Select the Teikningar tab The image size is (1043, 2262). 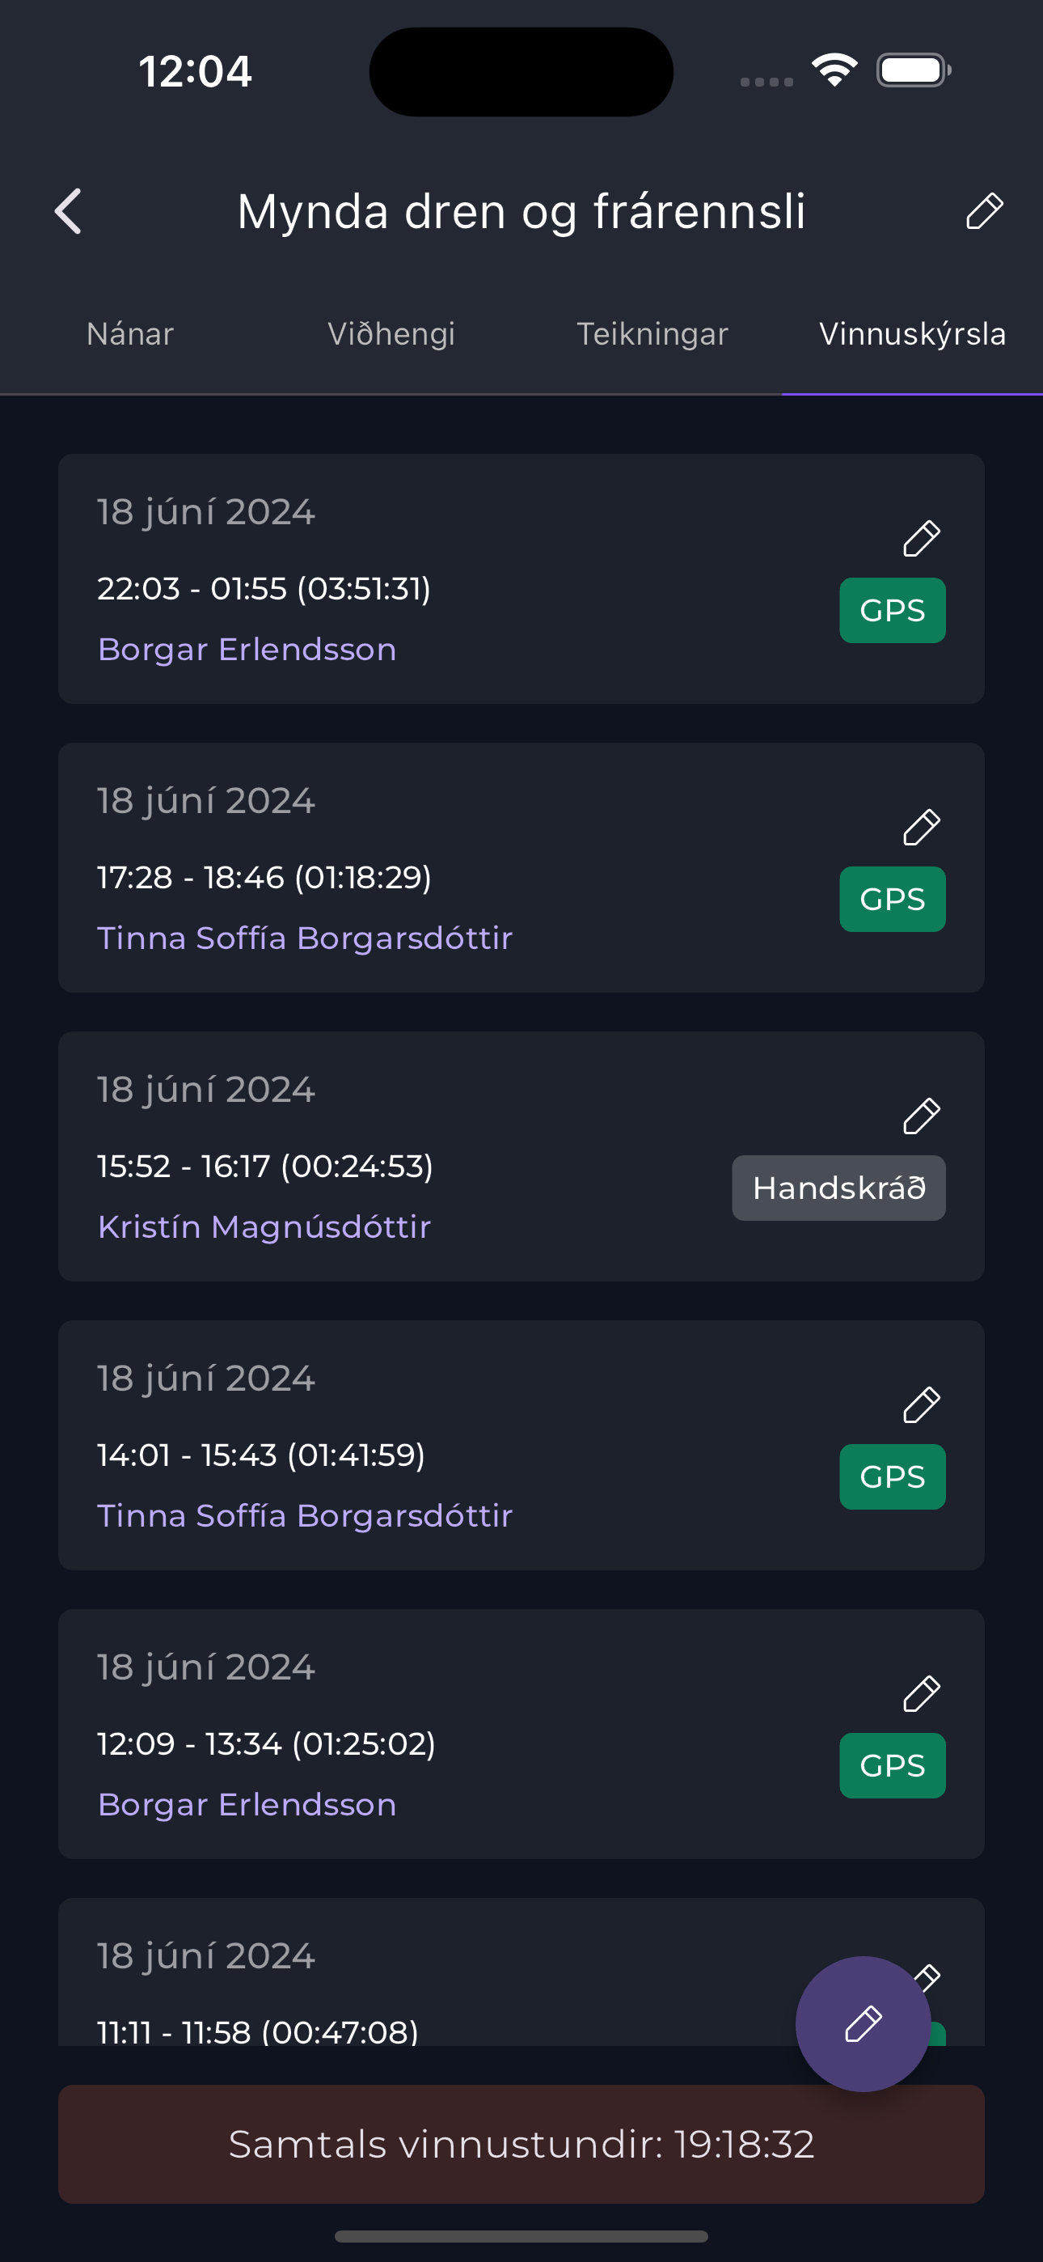coord(652,333)
